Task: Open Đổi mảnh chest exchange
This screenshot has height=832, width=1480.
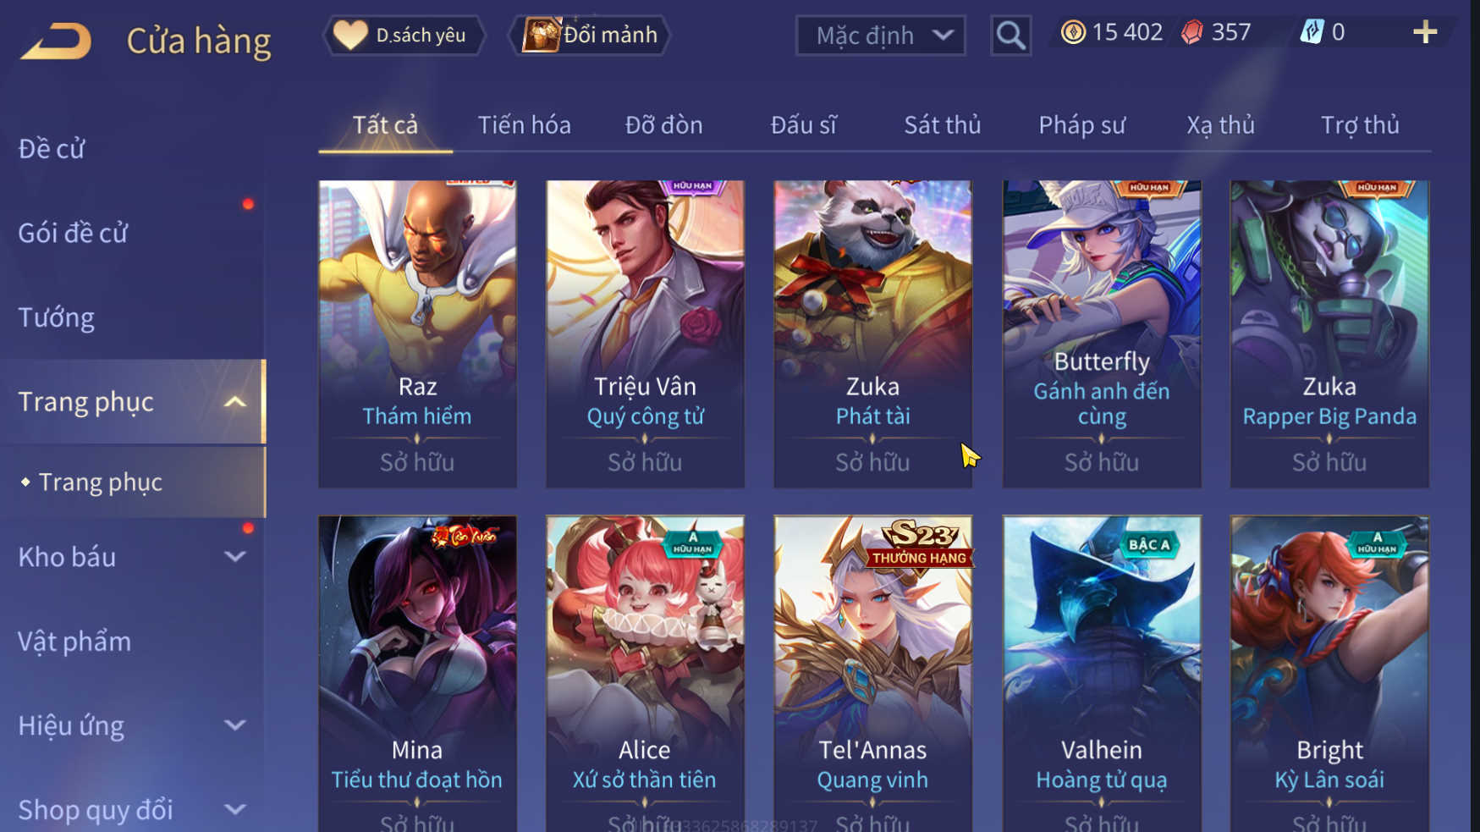Action: (590, 35)
